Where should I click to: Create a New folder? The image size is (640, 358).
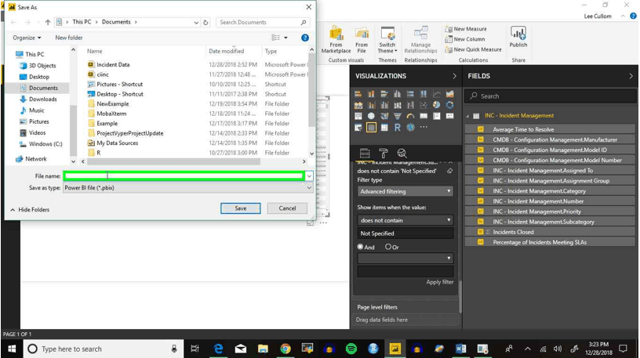(69, 38)
